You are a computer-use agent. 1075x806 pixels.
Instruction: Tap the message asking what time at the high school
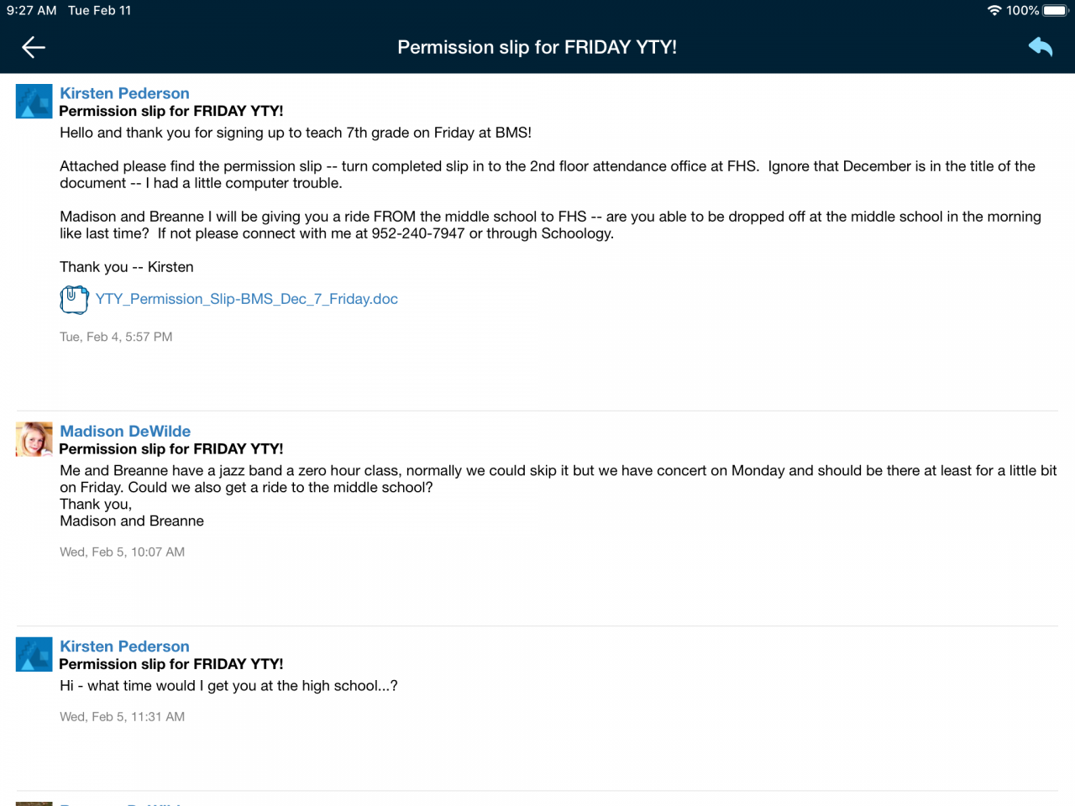(x=228, y=686)
